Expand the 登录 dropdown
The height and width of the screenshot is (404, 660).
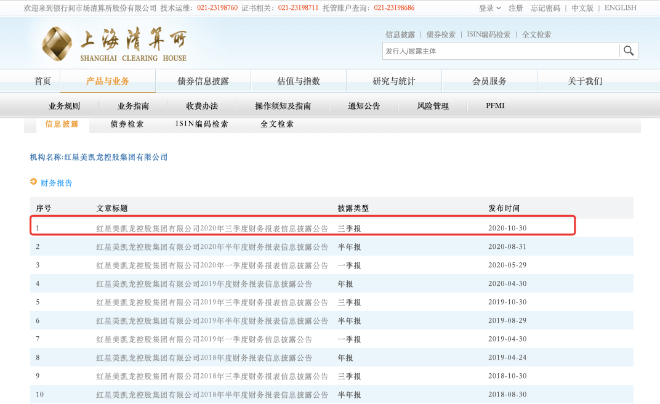tap(489, 8)
